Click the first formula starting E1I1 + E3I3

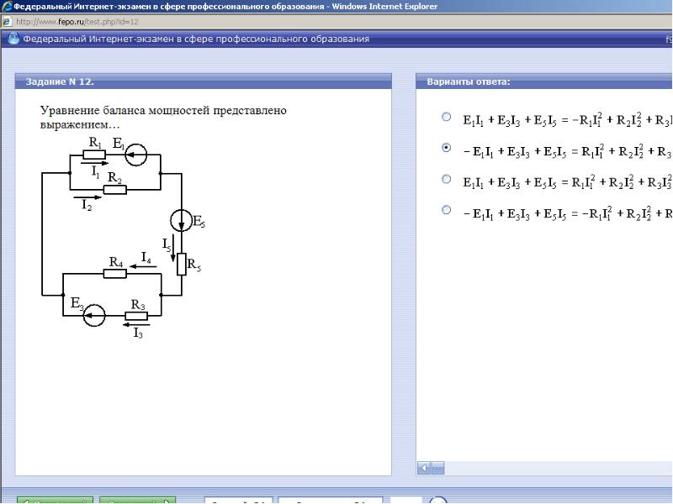pyautogui.click(x=567, y=120)
